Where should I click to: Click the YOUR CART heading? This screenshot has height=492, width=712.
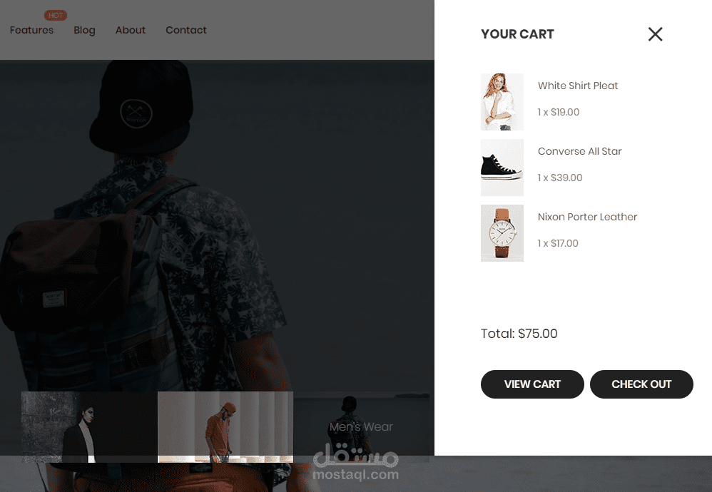click(517, 34)
